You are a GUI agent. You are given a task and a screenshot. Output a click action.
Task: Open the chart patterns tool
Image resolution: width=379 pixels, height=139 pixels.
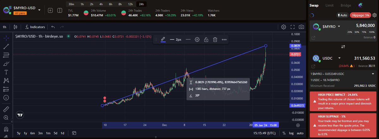(x=6, y=81)
